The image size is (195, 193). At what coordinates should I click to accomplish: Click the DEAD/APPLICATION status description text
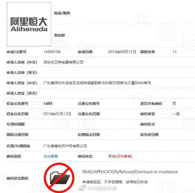pyautogui.click(x=130, y=172)
